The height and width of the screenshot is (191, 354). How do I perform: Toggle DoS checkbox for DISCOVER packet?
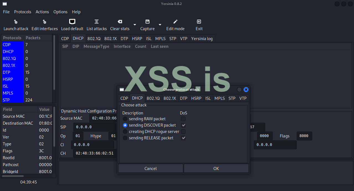pos(183,125)
